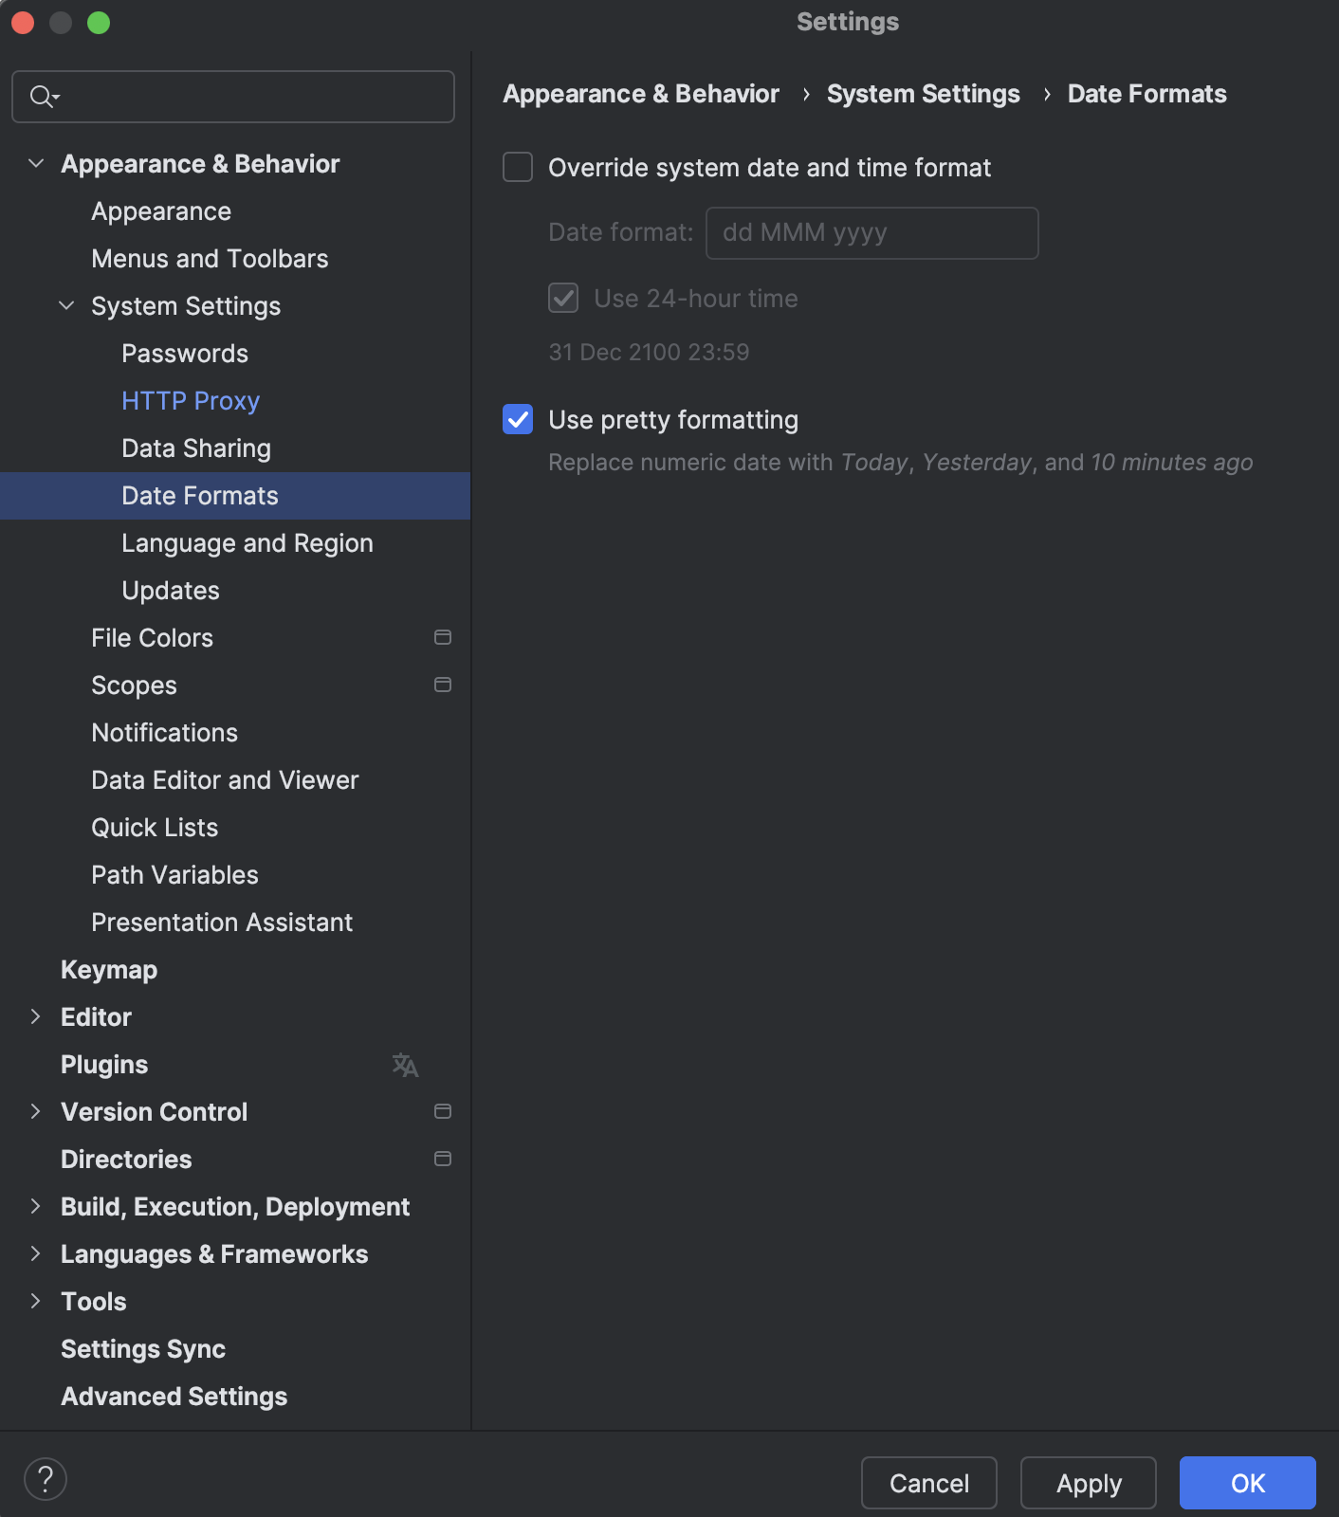This screenshot has height=1517, width=1339.
Task: Navigate to System Settings via breadcrumb
Action: point(923,94)
